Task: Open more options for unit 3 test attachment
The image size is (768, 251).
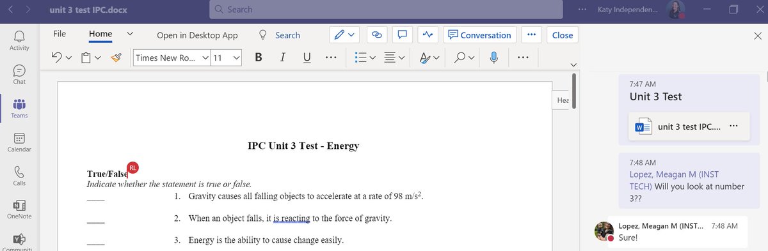Action: pos(733,126)
